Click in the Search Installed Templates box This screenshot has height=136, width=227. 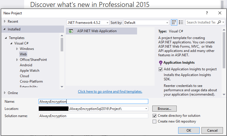click(x=201, y=22)
